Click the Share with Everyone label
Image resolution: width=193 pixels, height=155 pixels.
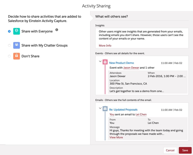coord(37,31)
